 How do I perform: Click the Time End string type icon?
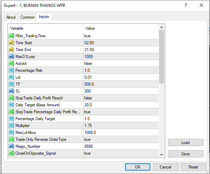(11, 50)
